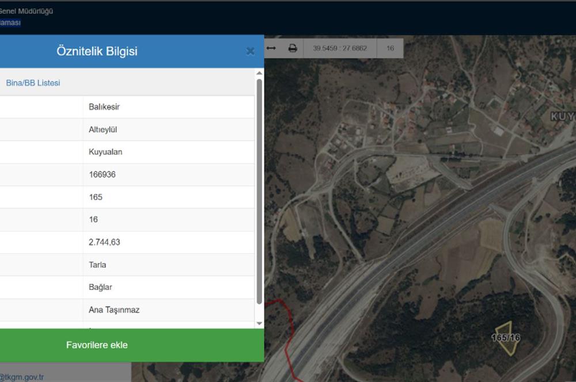The width and height of the screenshot is (576, 382).
Task: Click the zoom level 16 indicator
Action: (x=390, y=48)
